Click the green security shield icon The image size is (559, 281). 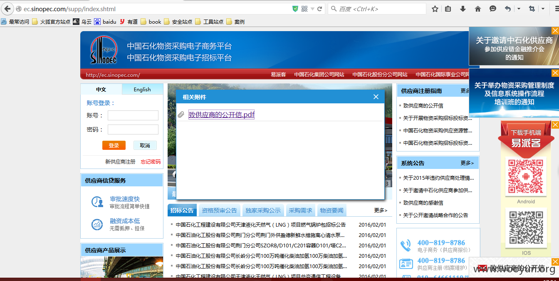pyautogui.click(x=295, y=9)
